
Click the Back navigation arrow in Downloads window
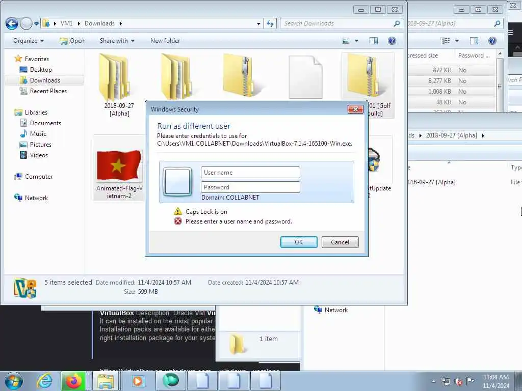click(12, 23)
